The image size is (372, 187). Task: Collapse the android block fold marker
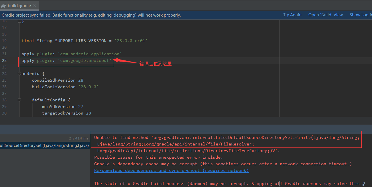tap(19, 73)
